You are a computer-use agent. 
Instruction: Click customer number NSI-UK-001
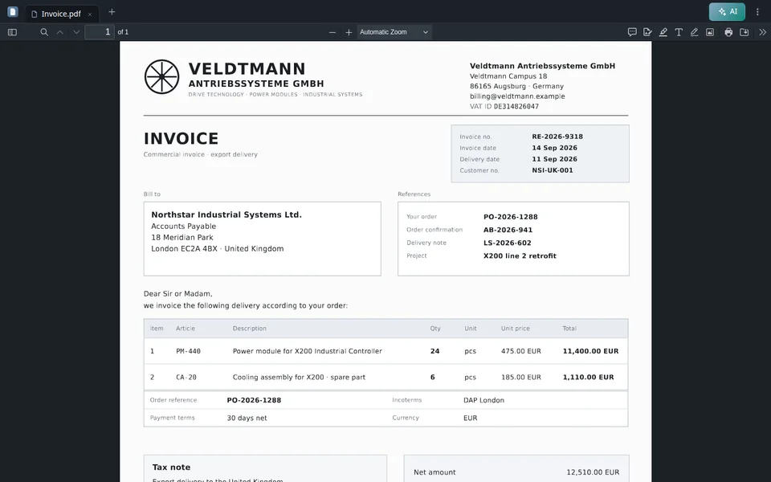(553, 170)
